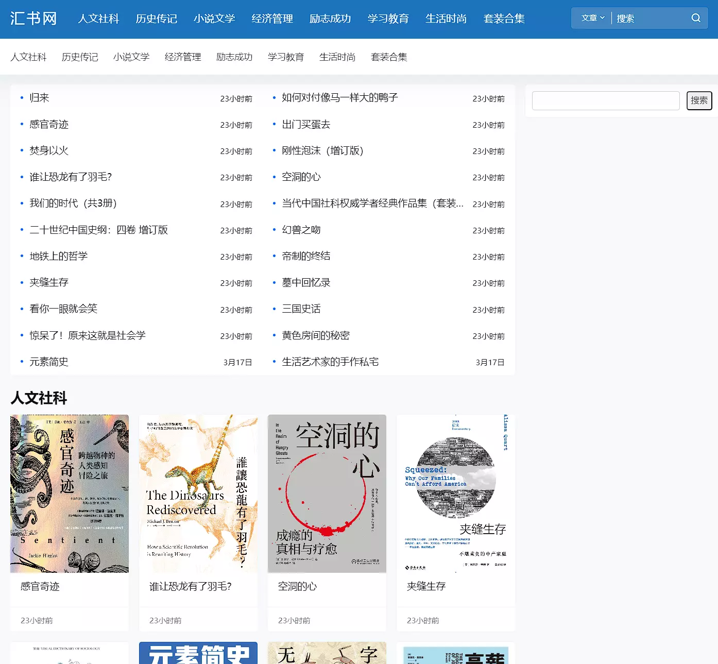
Task: Switch to the 经济管理 secondary tab
Action: (183, 57)
